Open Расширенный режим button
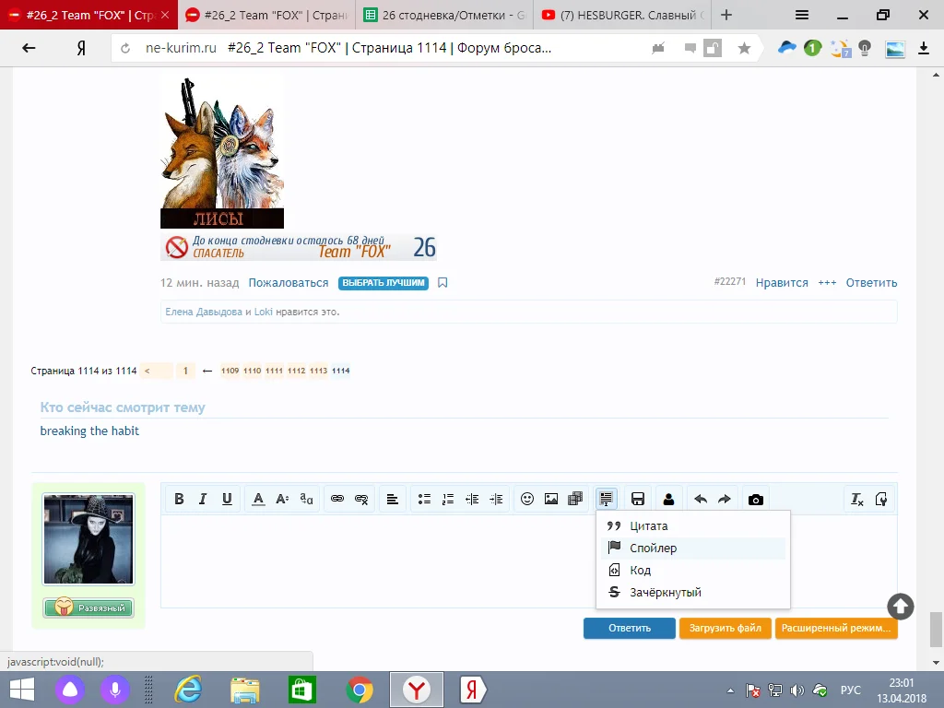 pos(836,628)
